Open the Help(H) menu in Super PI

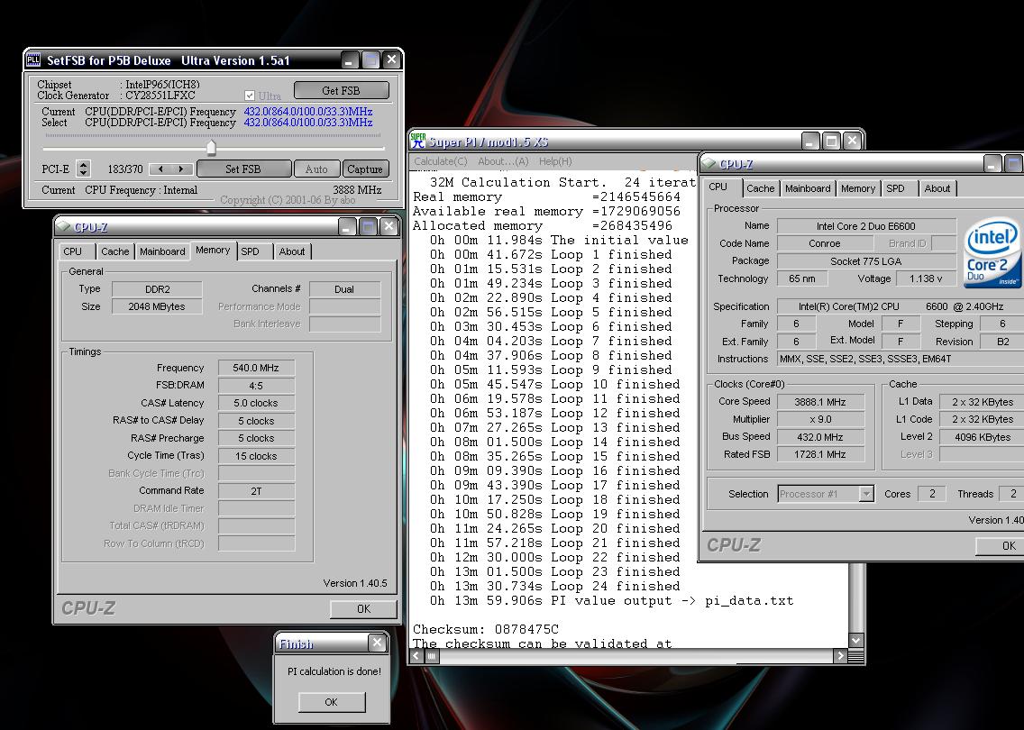pyautogui.click(x=555, y=161)
